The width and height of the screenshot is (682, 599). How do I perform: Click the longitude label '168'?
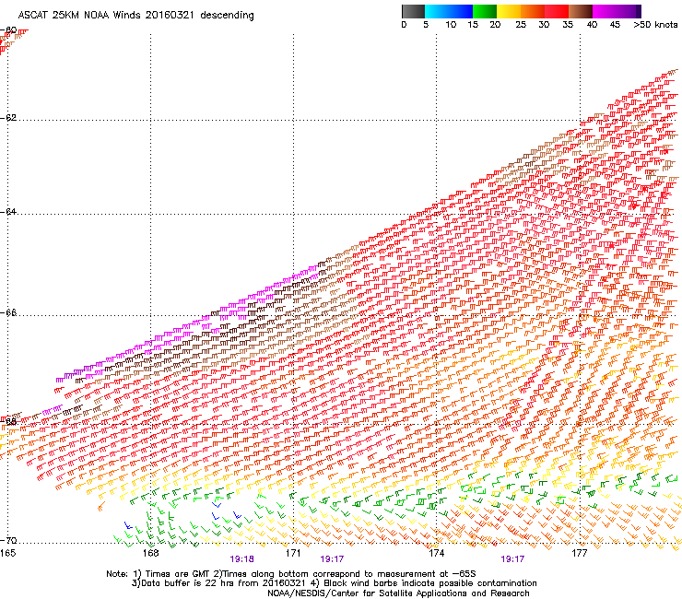point(150,553)
